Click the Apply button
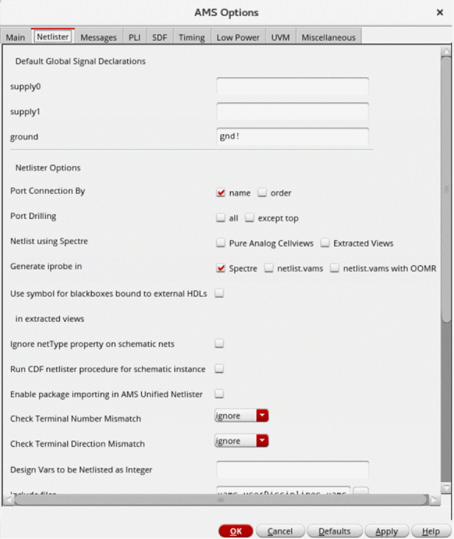 pos(387,531)
